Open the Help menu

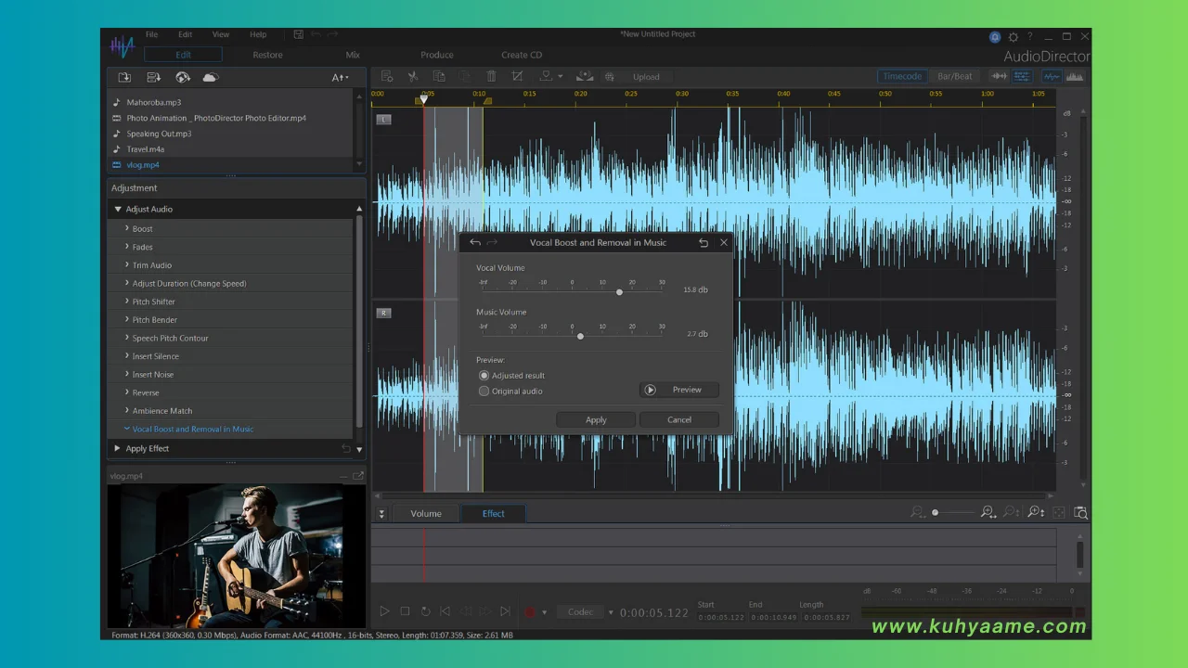258,34
